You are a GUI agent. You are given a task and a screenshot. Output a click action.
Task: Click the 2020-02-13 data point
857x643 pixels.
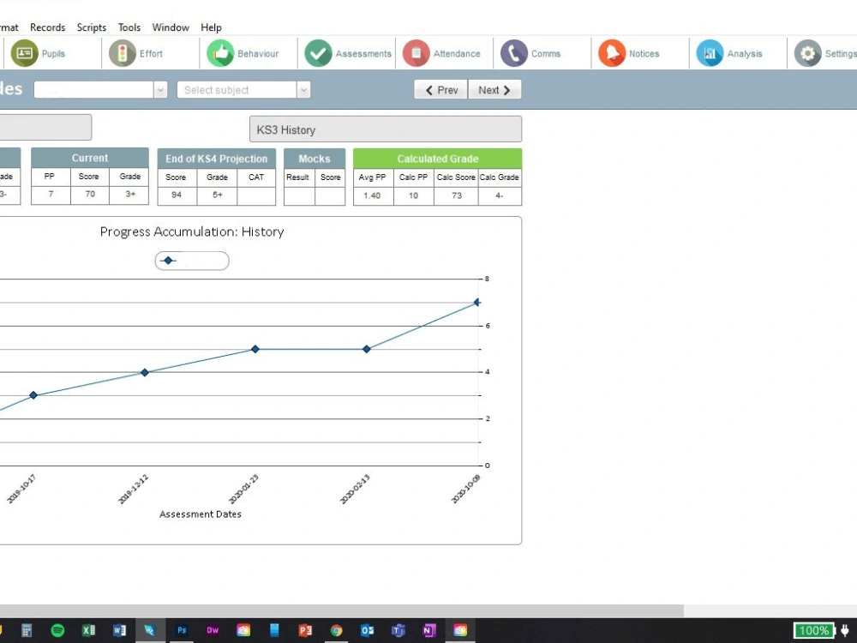pyautogui.click(x=367, y=349)
